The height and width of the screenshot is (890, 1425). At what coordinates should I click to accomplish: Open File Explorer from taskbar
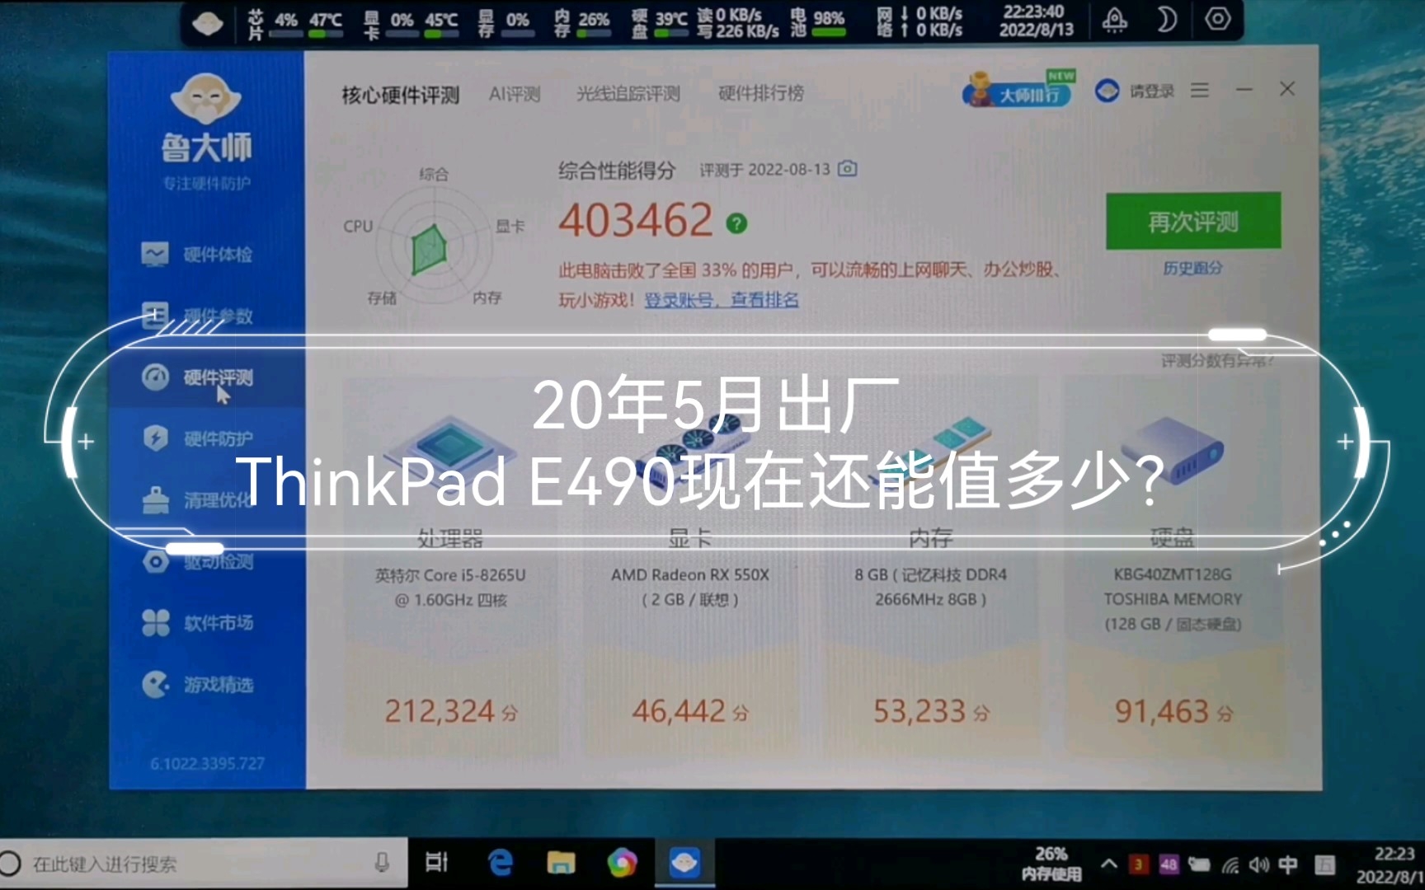point(561,863)
